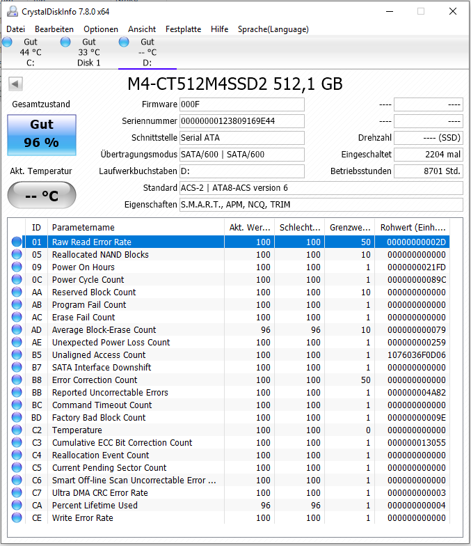471x546 pixels.
Task: Sort by Akt. Wer... column header
Action: [x=249, y=227]
